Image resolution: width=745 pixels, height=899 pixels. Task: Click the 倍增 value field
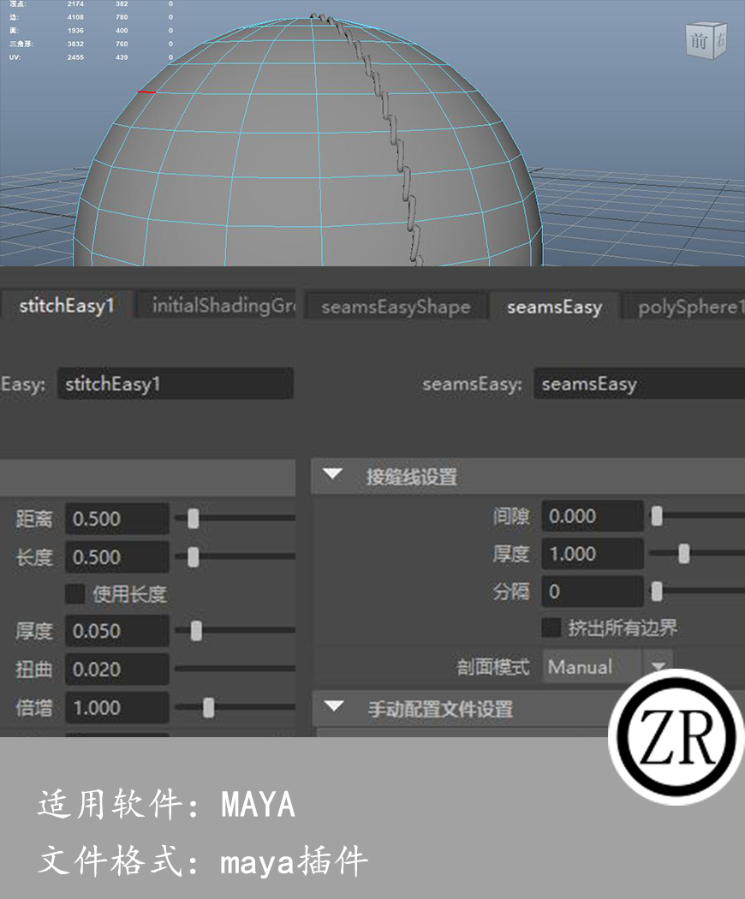[116, 707]
